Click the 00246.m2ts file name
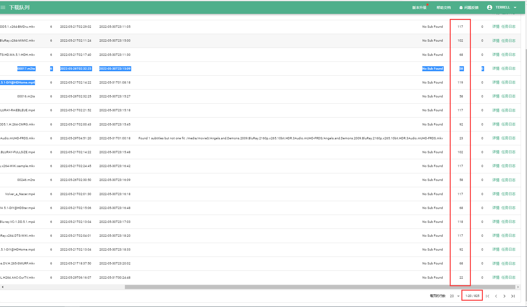Image resolution: width=527 pixels, height=307 pixels. [26, 180]
